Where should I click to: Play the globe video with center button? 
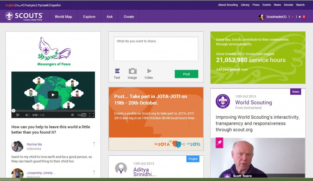click(53, 95)
